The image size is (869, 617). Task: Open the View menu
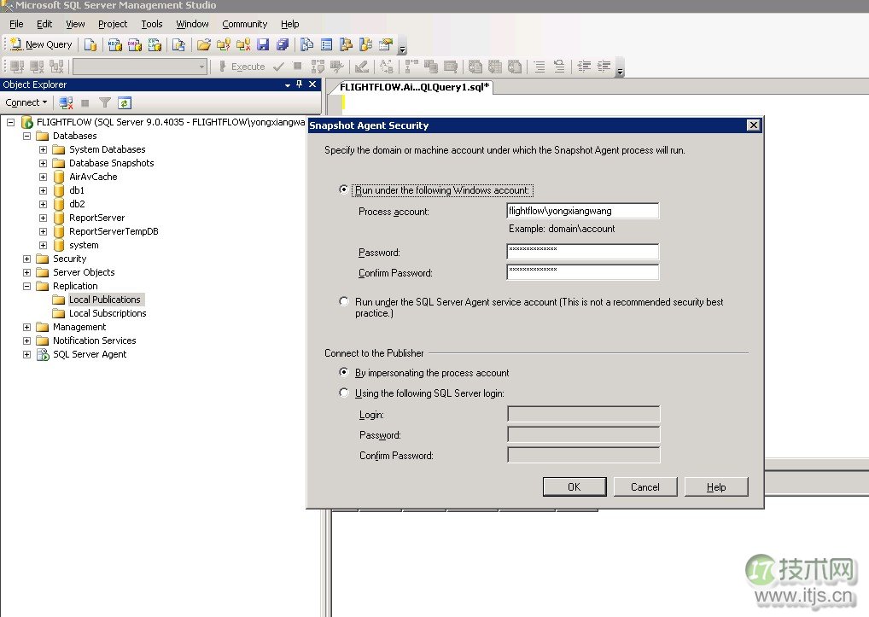pos(75,24)
